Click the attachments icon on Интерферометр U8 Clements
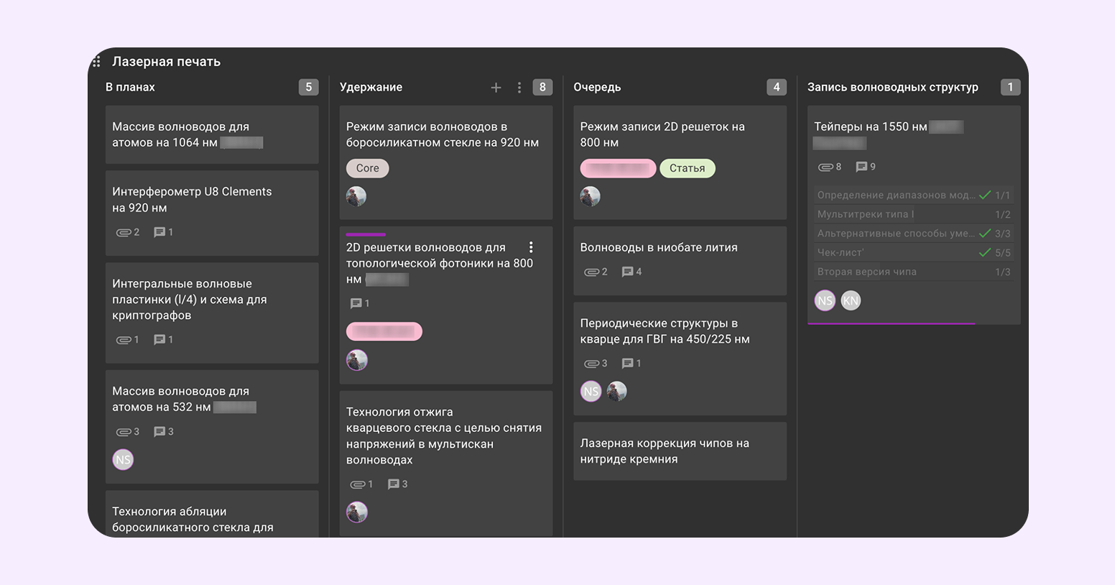1115x585 pixels. point(124,232)
